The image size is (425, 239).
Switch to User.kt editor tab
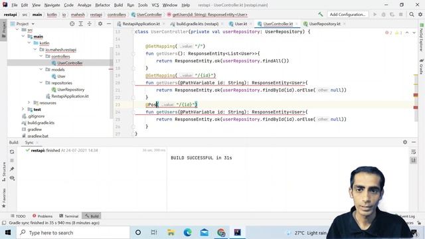pos(240,24)
